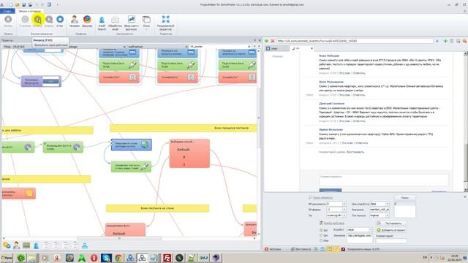Open the Intelli Search tool
Viewport: 468px width, 263px height.
[102, 23]
